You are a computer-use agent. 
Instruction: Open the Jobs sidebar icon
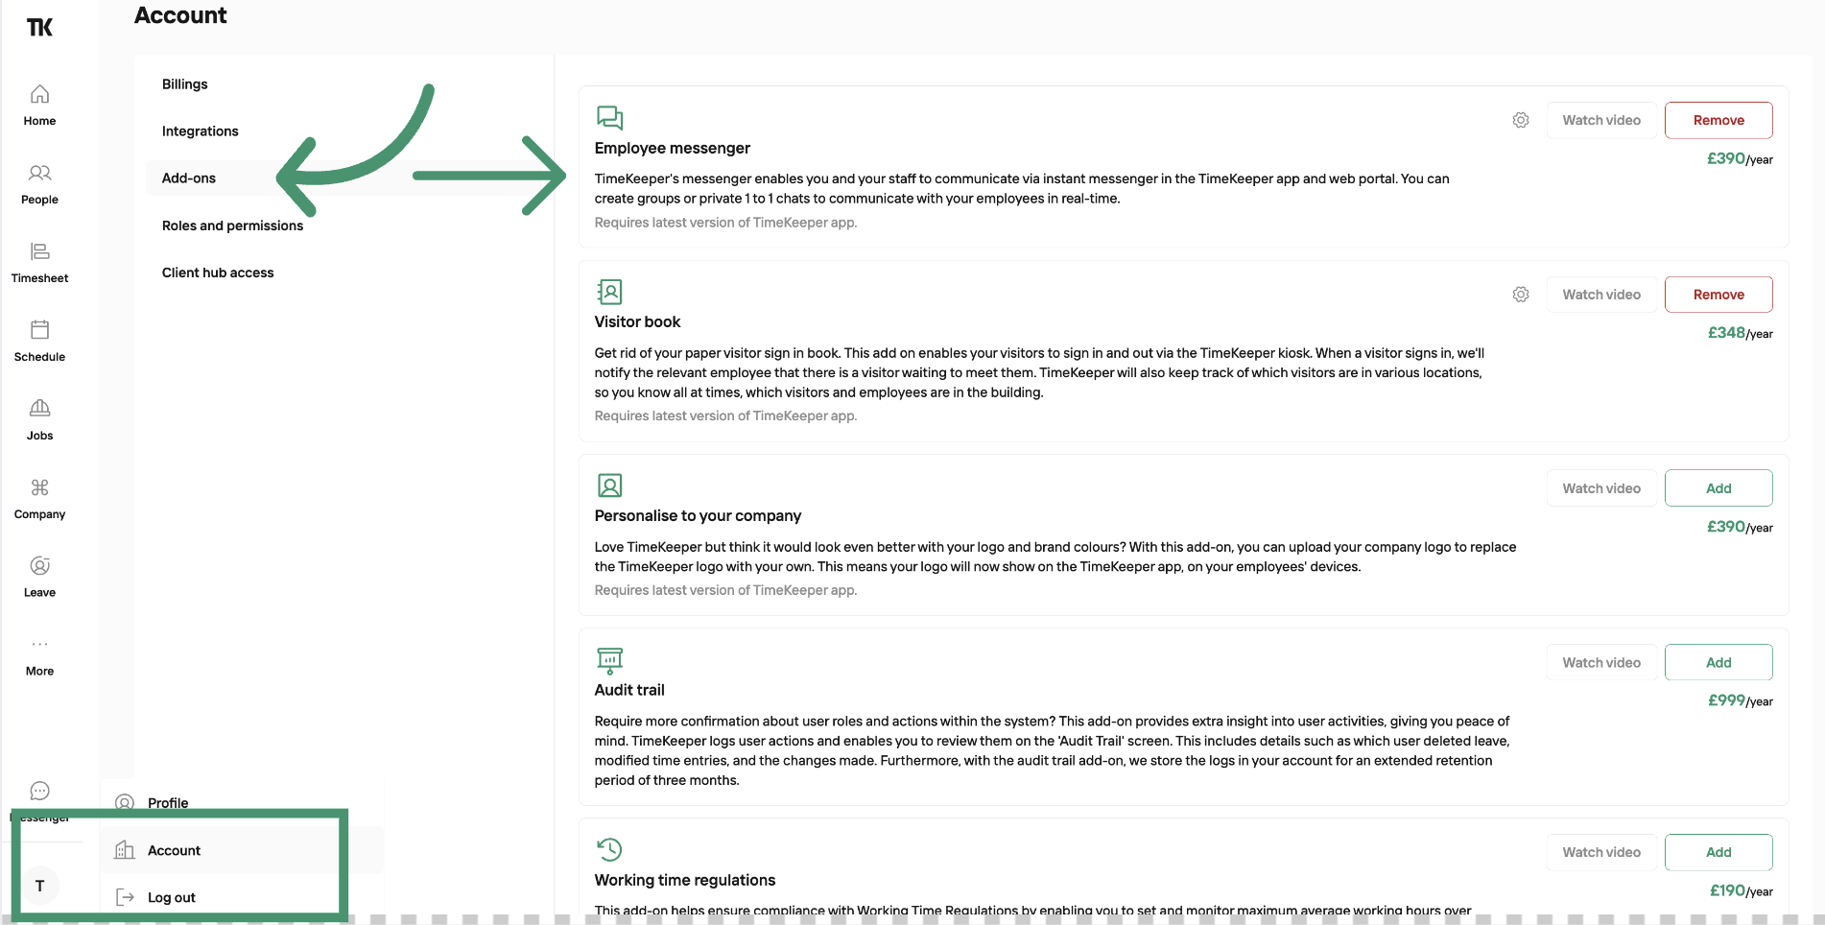(x=39, y=409)
